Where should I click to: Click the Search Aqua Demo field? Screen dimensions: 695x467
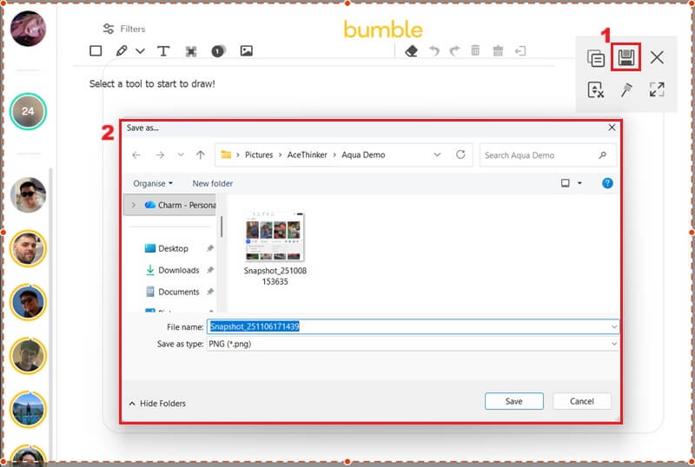click(x=548, y=155)
